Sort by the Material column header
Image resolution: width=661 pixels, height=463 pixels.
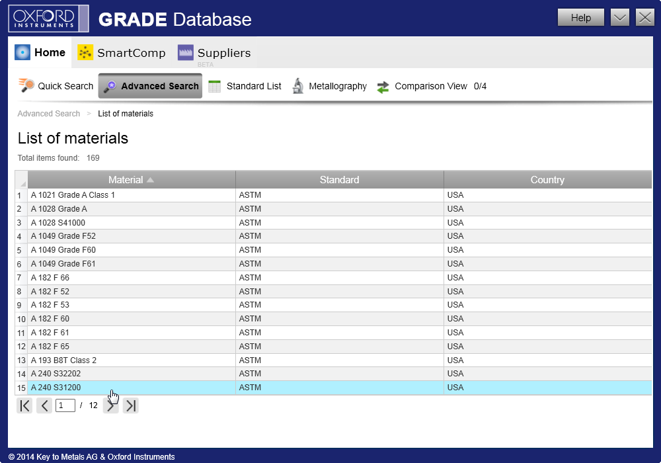tap(131, 180)
